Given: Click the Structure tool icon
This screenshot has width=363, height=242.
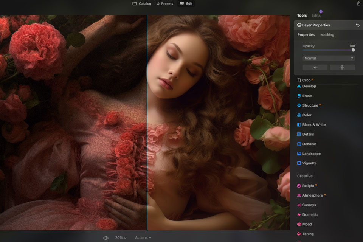Looking at the screenshot, I should (x=299, y=105).
